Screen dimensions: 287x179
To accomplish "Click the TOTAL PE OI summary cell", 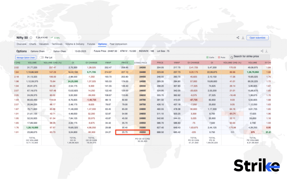I will tap(212, 140).
